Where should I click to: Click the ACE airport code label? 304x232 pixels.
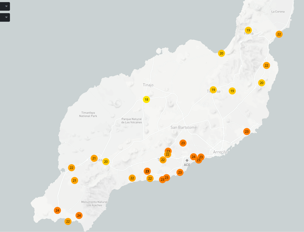tap(187, 165)
